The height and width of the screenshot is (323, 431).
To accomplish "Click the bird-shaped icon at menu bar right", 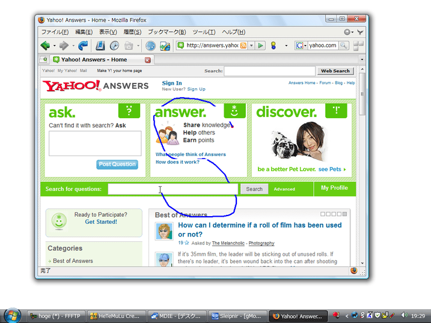I will point(360,32).
